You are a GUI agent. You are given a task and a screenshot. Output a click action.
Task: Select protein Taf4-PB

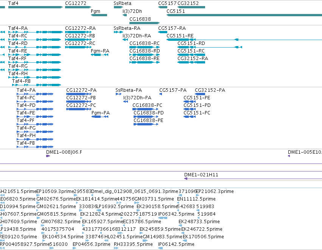(x=35, y=147)
